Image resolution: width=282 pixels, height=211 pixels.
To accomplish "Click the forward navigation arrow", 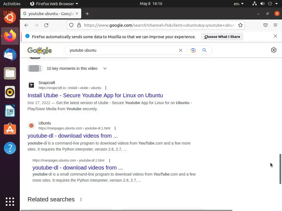I will tap(36, 25).
